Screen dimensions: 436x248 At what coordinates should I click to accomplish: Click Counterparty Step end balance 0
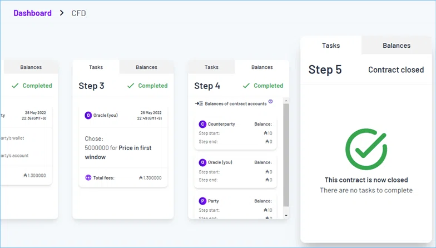coord(269,141)
